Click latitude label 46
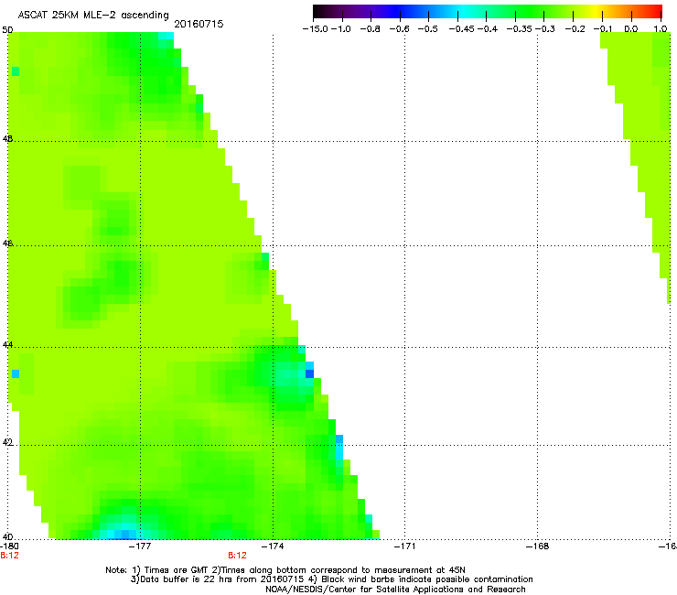677x595 pixels. (7, 243)
